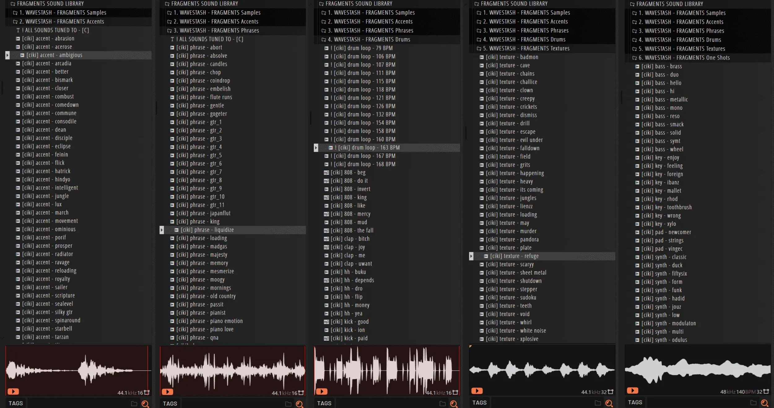Open the '! ALL SOUNDS TUNED TO - [C]' text file in first panel
Viewport: 774px width, 408px height.
point(56,30)
